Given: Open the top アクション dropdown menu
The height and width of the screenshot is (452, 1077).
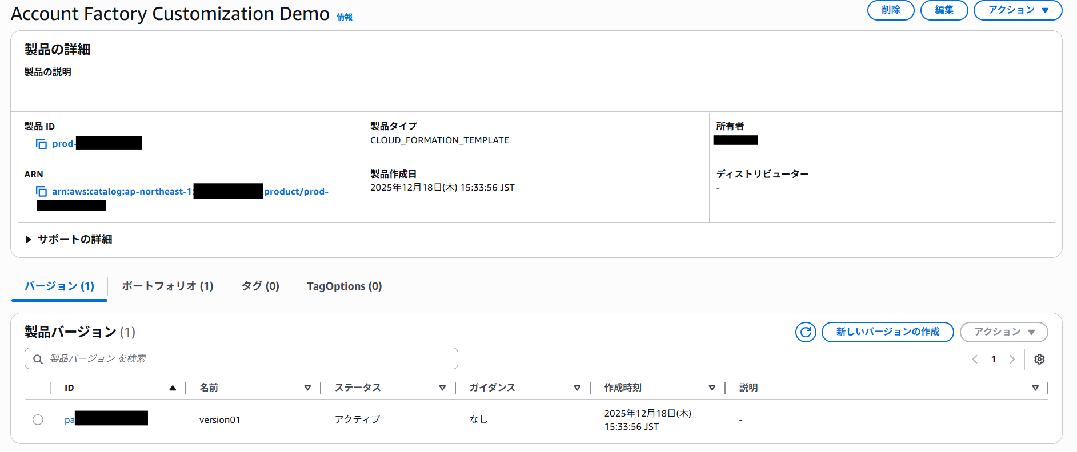Looking at the screenshot, I should [x=1018, y=10].
